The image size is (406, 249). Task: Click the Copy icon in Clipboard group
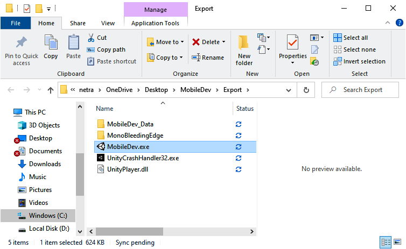coord(51,42)
